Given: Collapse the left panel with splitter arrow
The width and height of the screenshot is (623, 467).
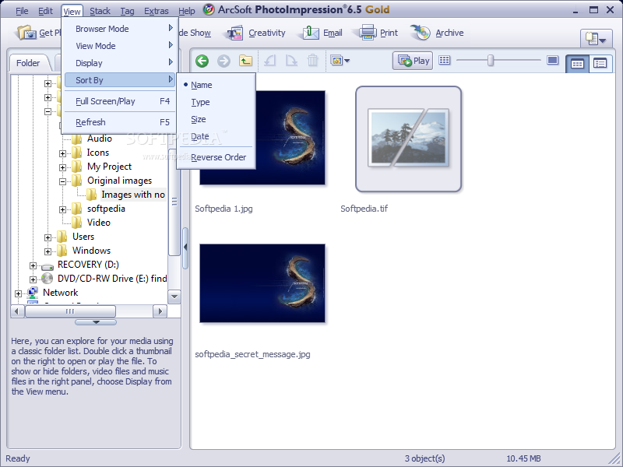Looking at the screenshot, I should [185, 247].
